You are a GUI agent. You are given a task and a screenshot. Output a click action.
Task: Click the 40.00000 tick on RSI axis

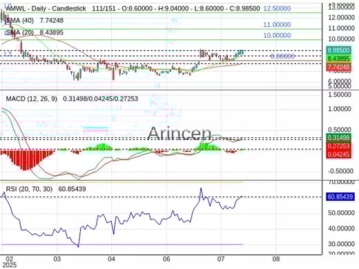pos(341,228)
